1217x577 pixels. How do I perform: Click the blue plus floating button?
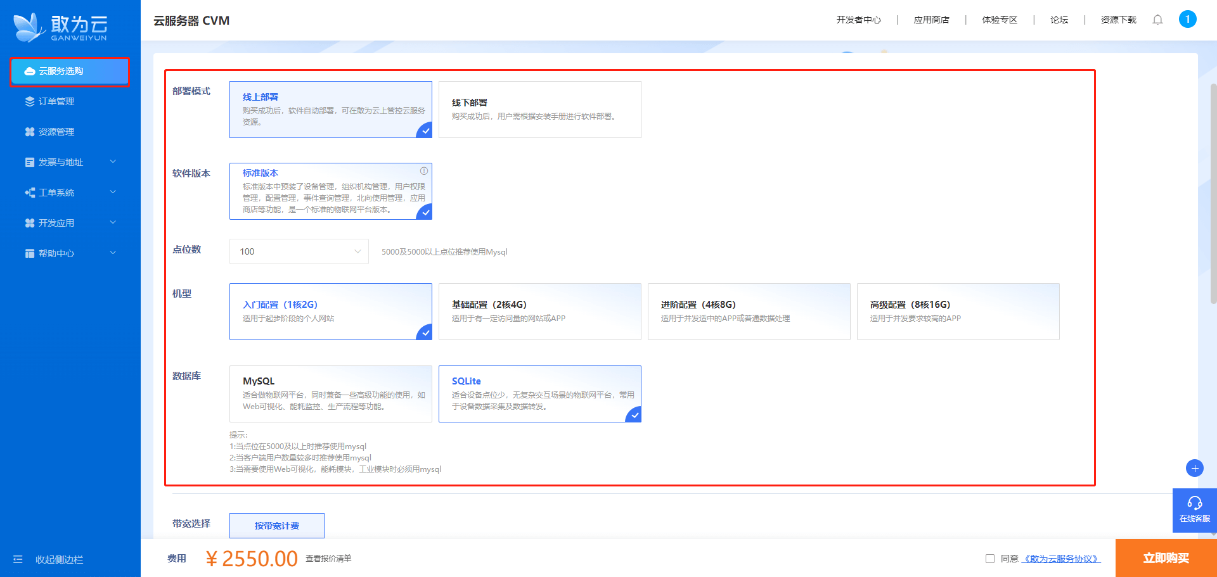click(x=1195, y=468)
